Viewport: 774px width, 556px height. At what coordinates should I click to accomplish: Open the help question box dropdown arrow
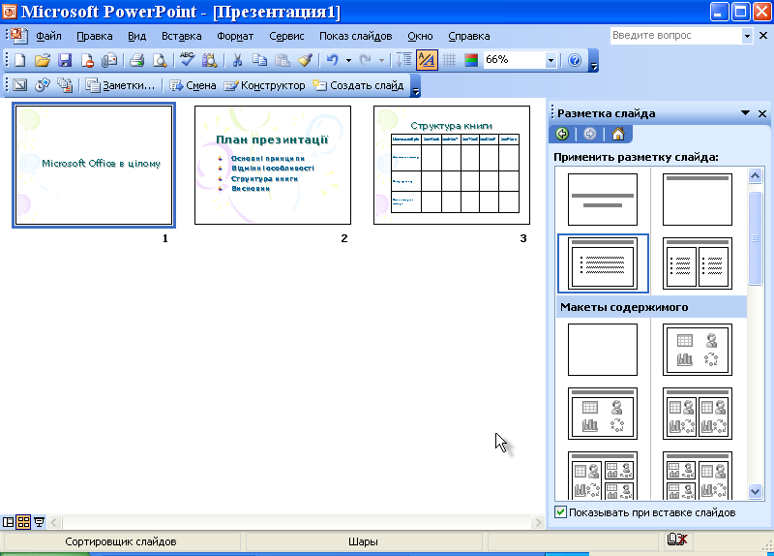(747, 36)
